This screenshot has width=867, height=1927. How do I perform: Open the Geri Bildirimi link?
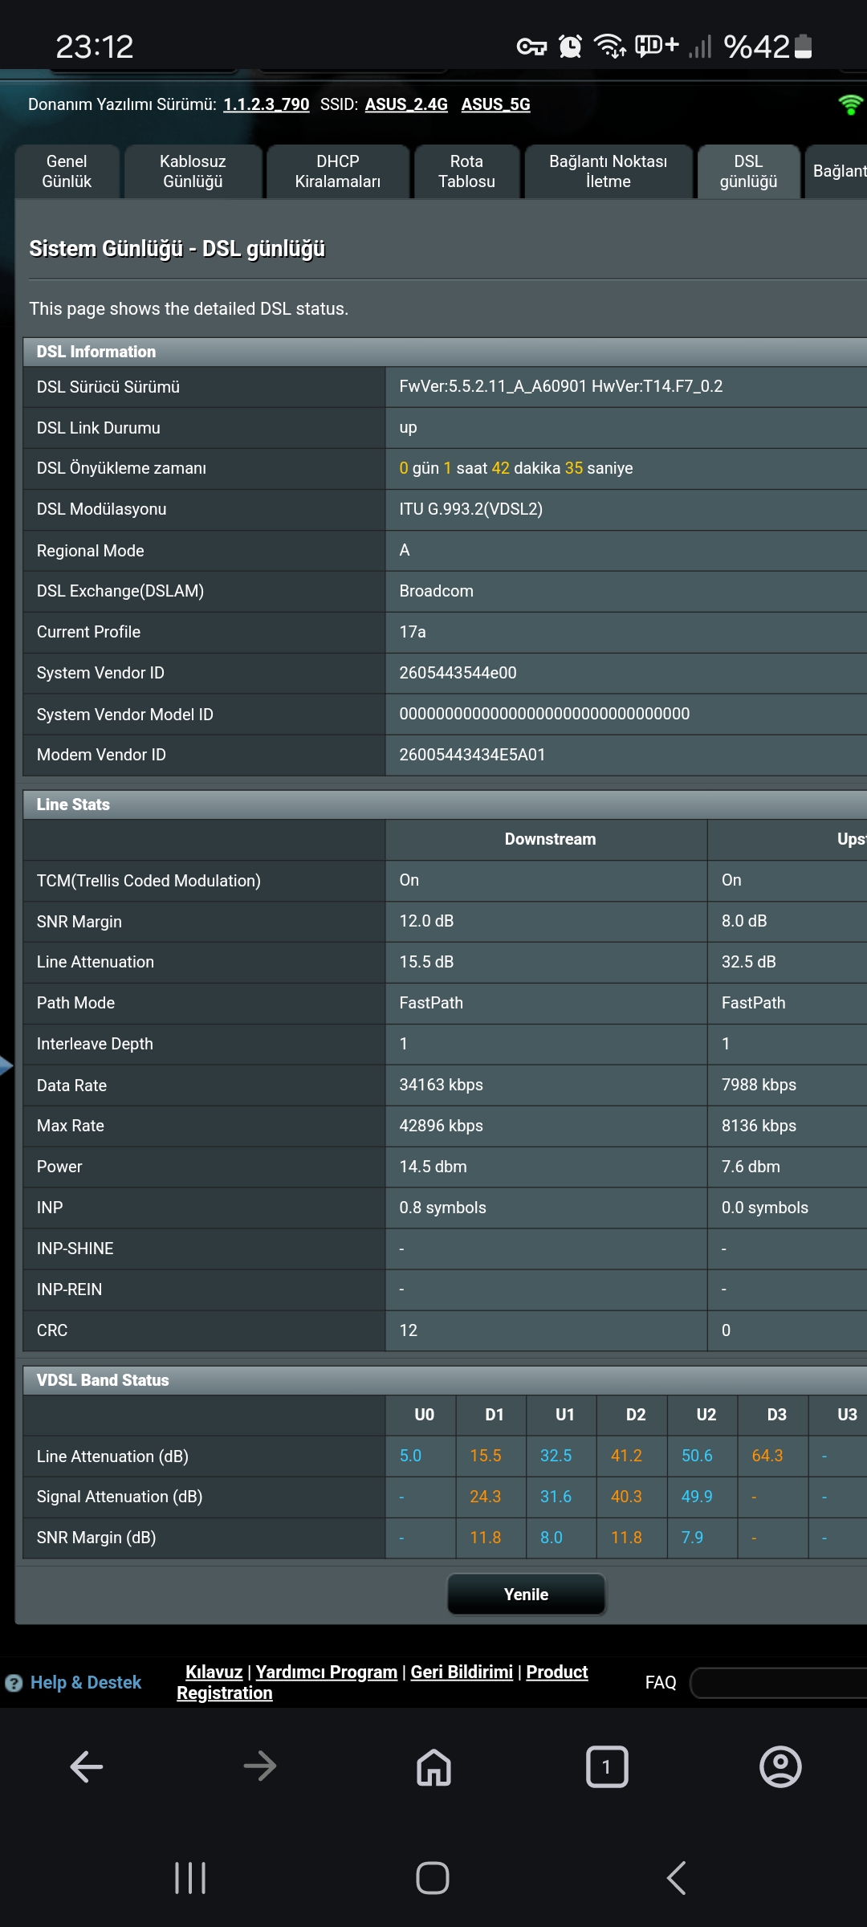462,1672
